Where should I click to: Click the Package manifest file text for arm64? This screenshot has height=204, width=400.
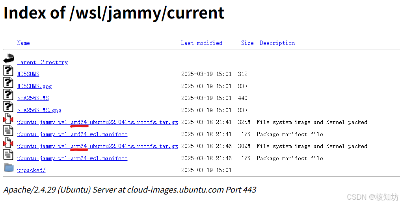290,158
